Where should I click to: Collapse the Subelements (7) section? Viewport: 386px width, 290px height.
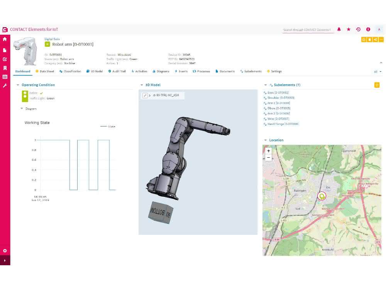266,85
